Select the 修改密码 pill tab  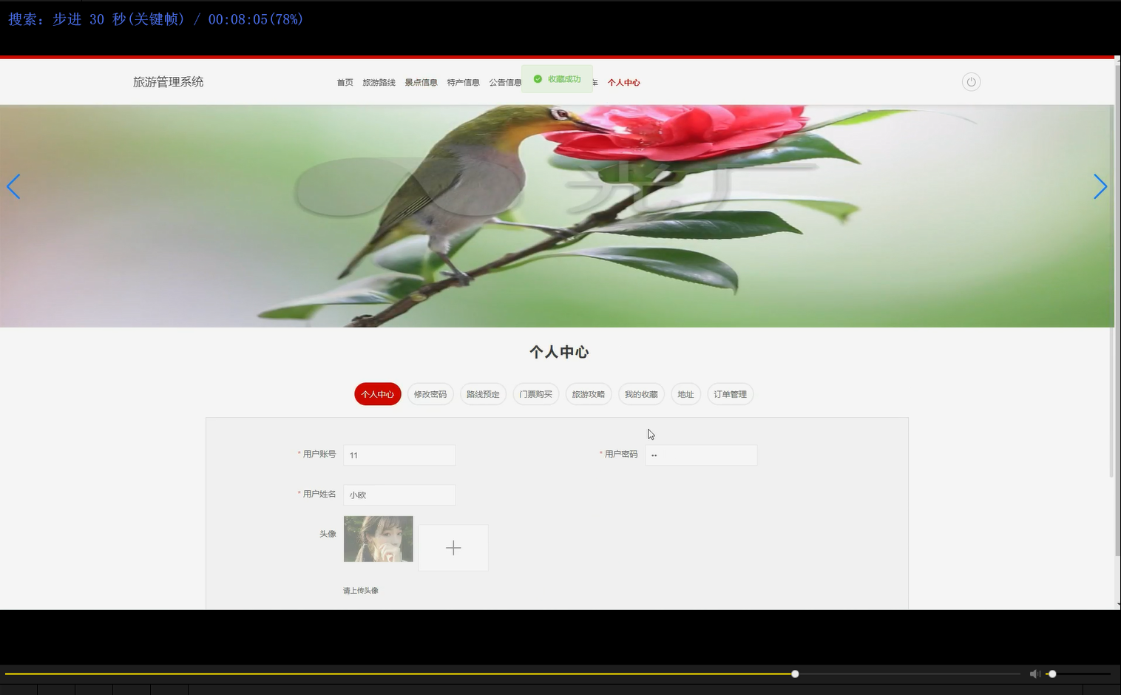pyautogui.click(x=430, y=394)
